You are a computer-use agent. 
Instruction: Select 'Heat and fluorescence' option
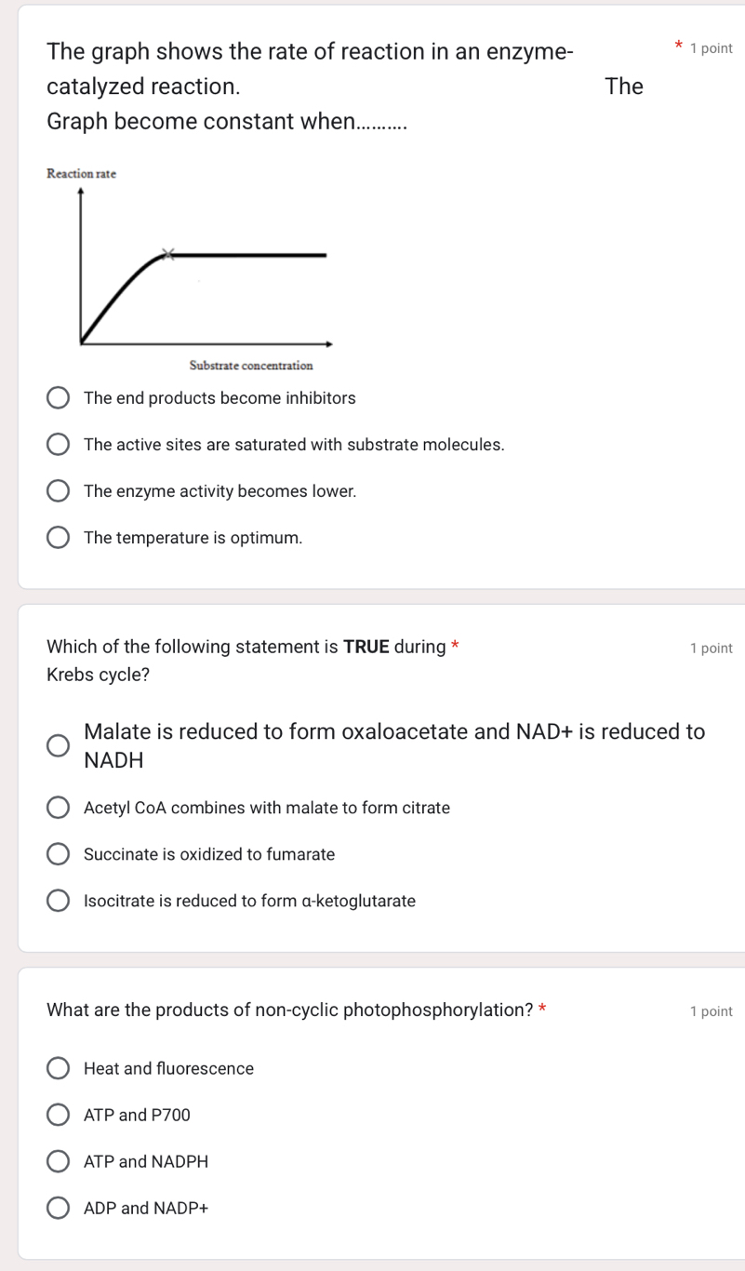click(x=58, y=1068)
